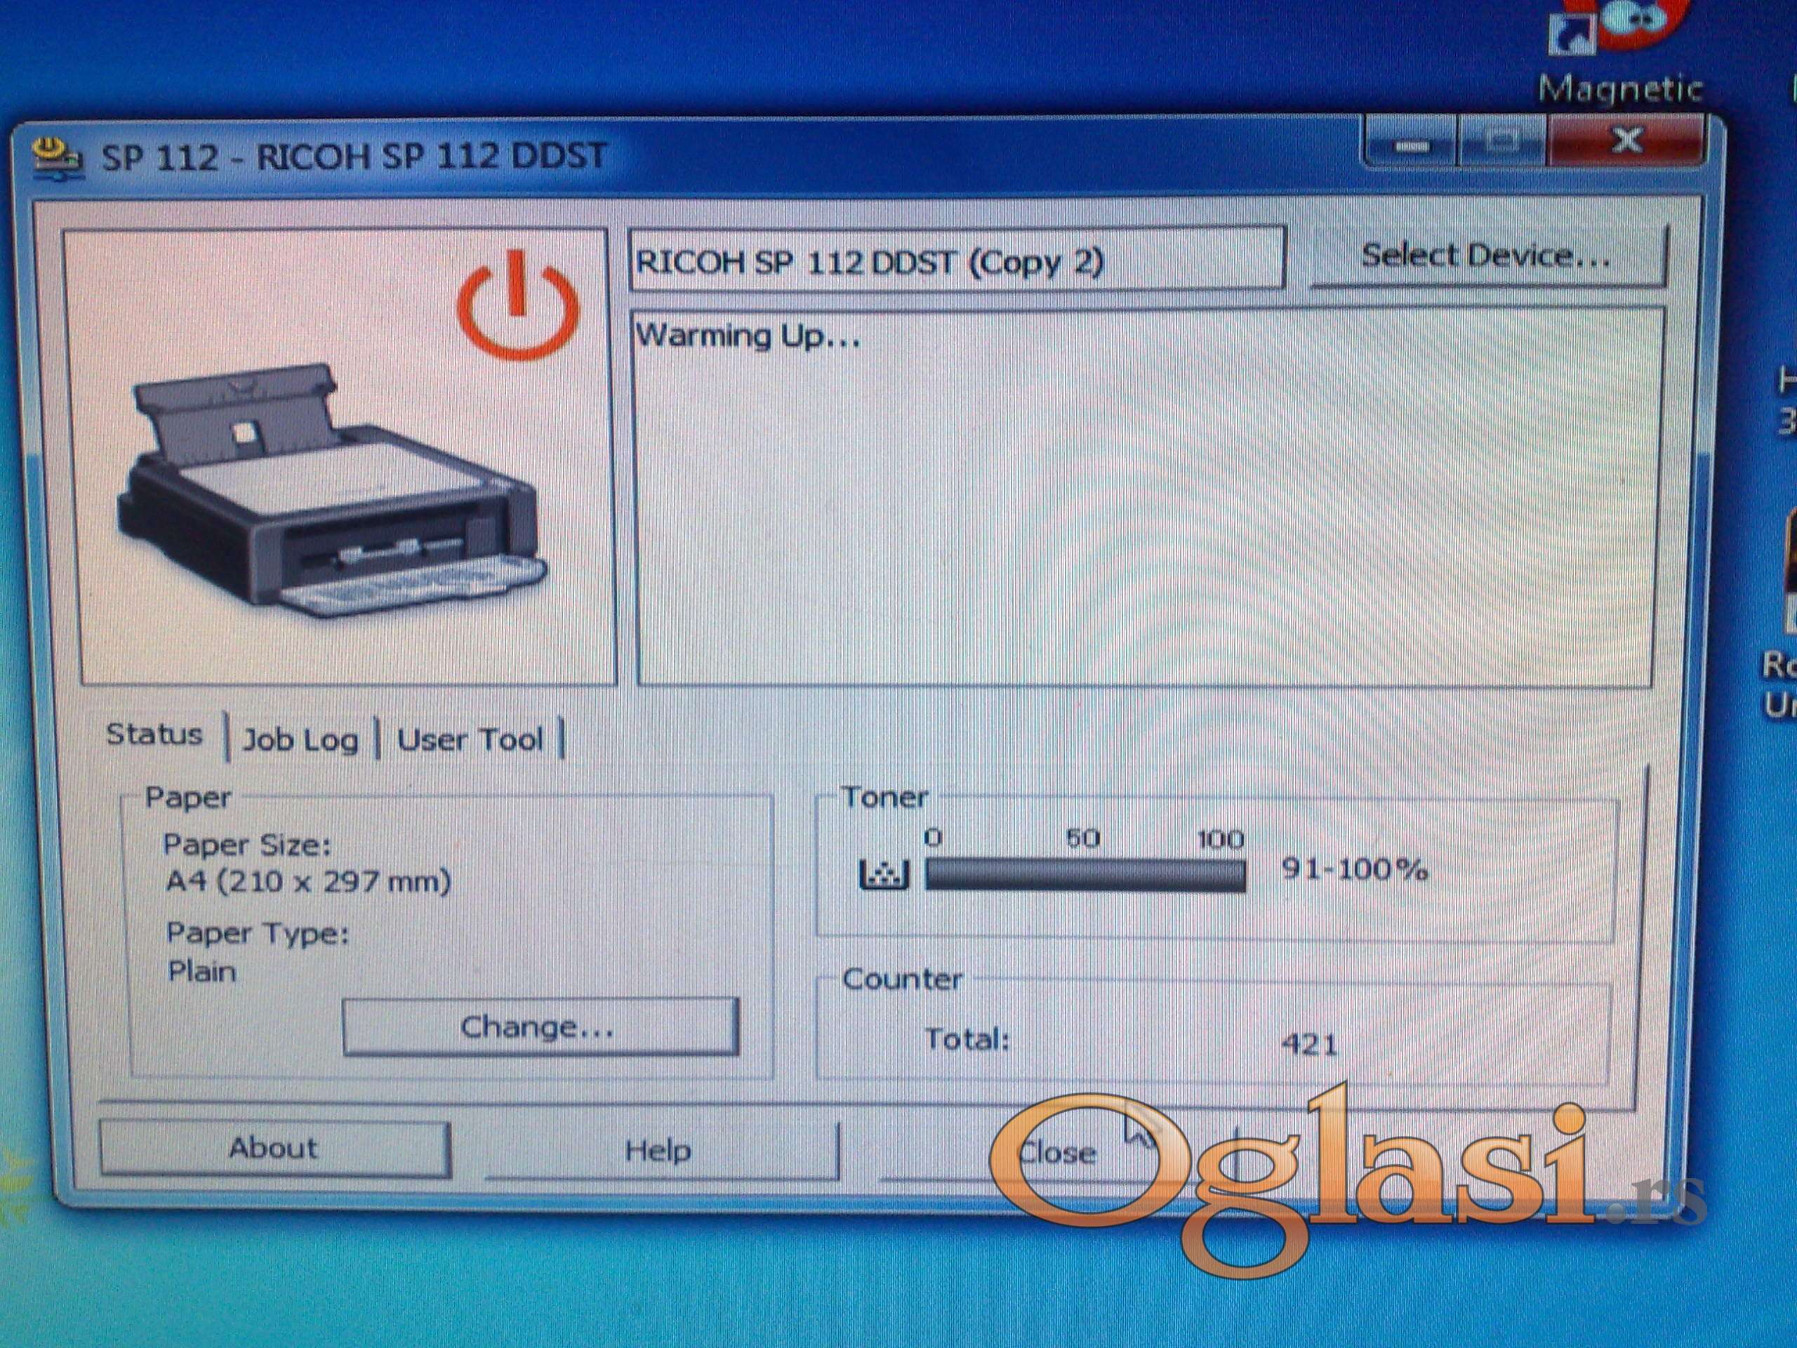The image size is (1797, 1348).
Task: Click the red power status icon
Action: click(517, 304)
